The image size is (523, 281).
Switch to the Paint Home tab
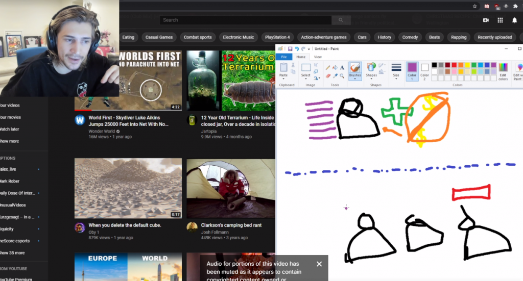[301, 57]
